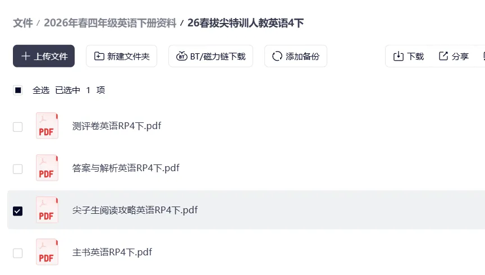Check the box for 测评卷英语RP4下.pdf
Viewport: 485px width, 275px height.
tap(18, 127)
